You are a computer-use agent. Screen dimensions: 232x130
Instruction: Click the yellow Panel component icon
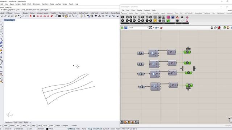pyautogui.click(x=155, y=21)
